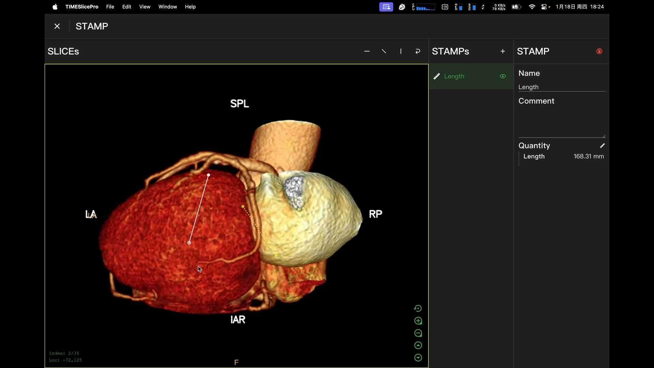Click the ruler icon beside Quantity
This screenshot has width=654, height=368.
tap(602, 146)
